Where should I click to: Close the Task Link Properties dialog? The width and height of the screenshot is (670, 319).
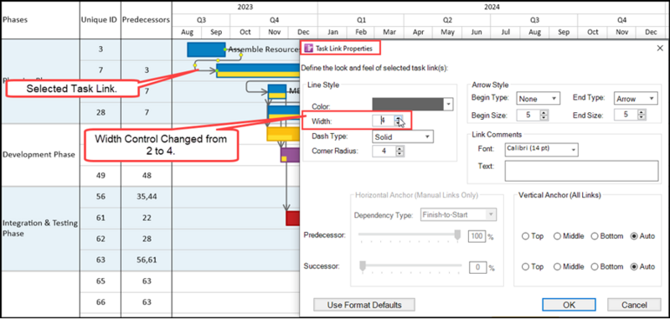(x=659, y=49)
